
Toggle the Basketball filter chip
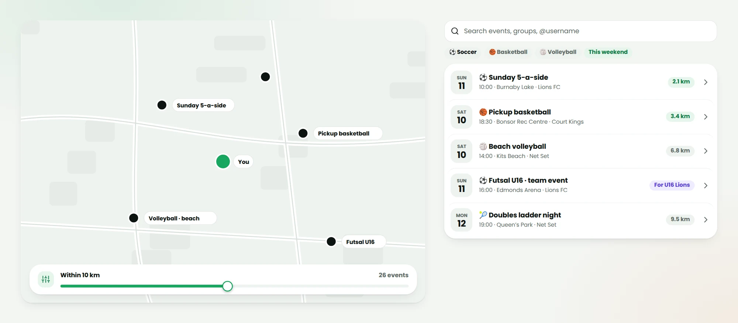508,52
